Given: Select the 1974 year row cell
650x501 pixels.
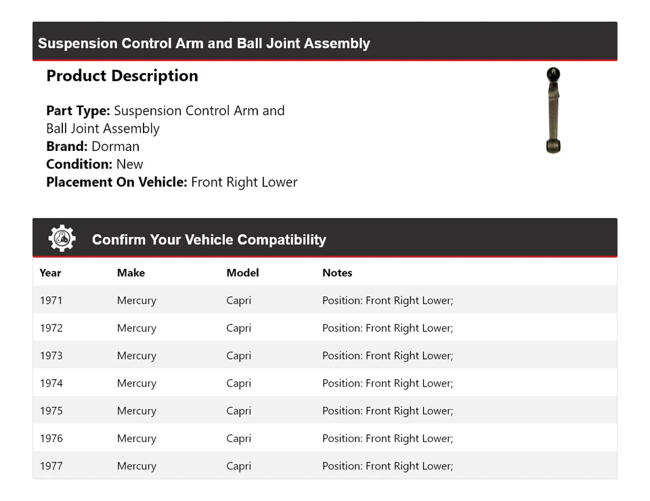Looking at the screenshot, I should [x=51, y=383].
